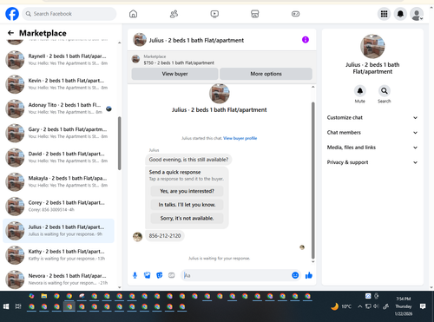
Task: Expand the Privacy & support section
Action: 372,162
